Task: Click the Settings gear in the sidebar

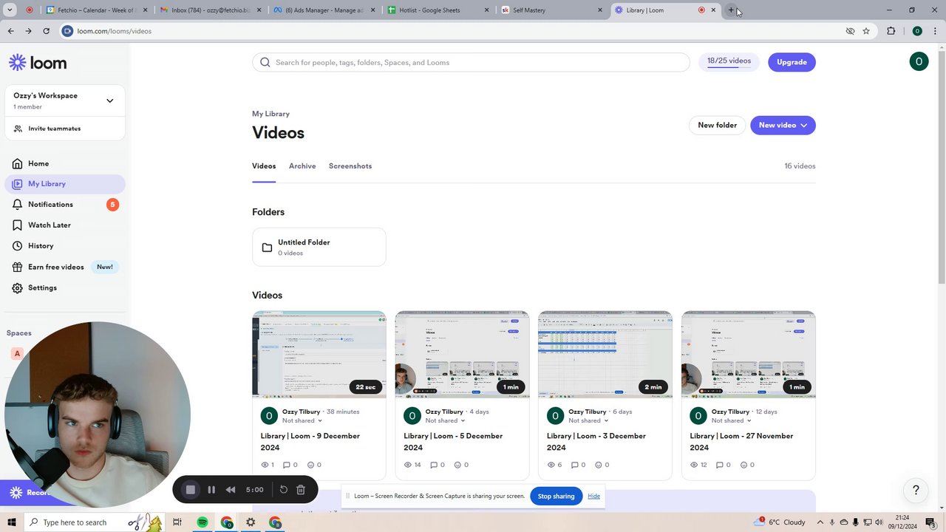Action: click(x=17, y=288)
